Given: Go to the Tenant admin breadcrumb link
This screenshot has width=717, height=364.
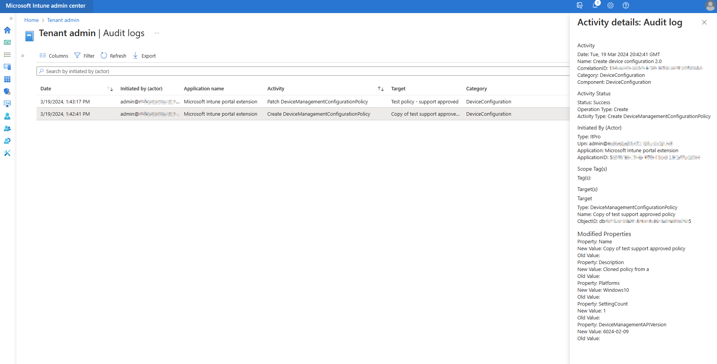Looking at the screenshot, I should click(63, 20).
